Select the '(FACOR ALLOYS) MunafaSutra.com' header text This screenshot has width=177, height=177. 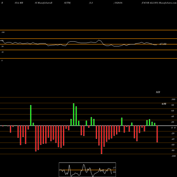[159, 3]
